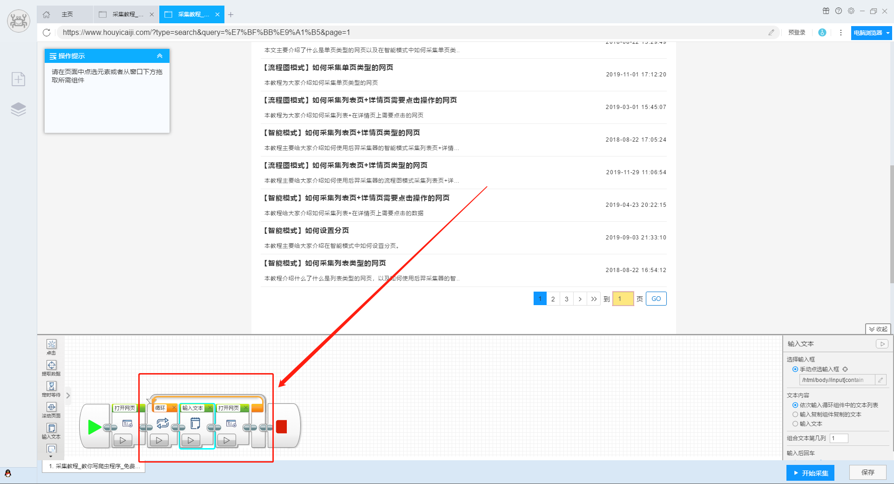Viewport: 894px width, 484px height.
Task: Click the red stop square in the flow
Action: (282, 427)
